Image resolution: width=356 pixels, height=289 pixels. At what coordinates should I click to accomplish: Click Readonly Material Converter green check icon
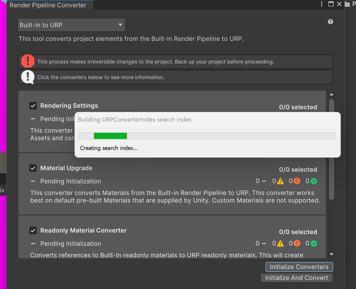click(314, 244)
